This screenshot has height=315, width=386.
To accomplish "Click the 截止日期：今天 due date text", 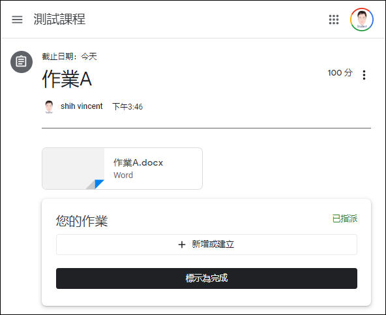I will (69, 57).
